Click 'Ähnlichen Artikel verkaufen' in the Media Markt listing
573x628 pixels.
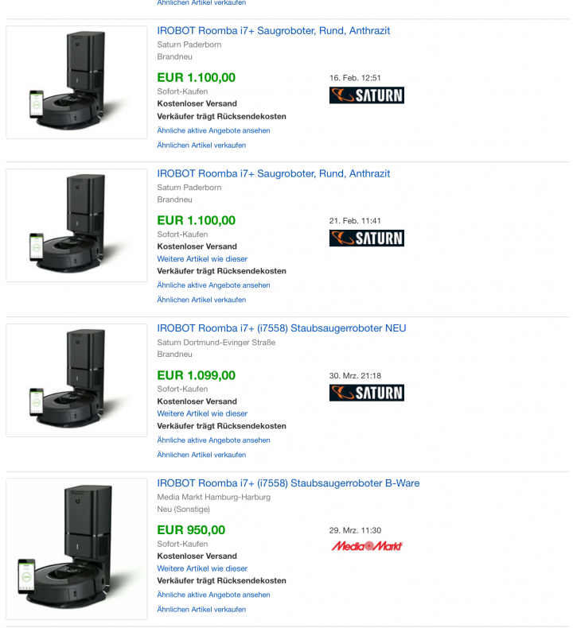coord(201,609)
